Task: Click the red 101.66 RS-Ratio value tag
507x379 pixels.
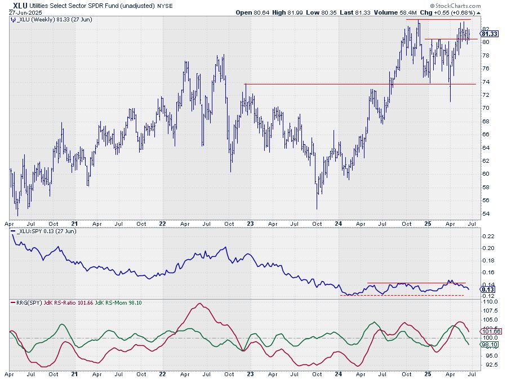Action: click(488, 330)
